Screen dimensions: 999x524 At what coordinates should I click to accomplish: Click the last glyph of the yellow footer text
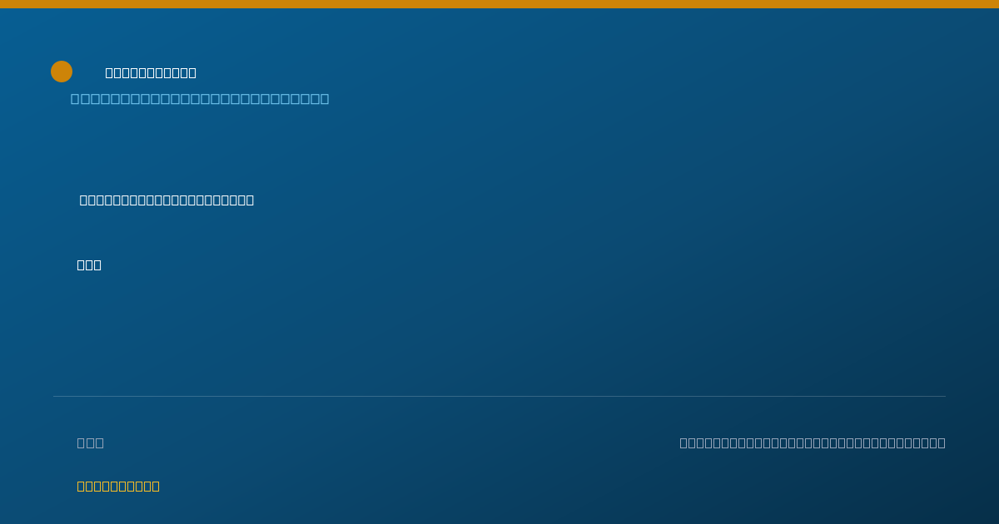tap(156, 486)
